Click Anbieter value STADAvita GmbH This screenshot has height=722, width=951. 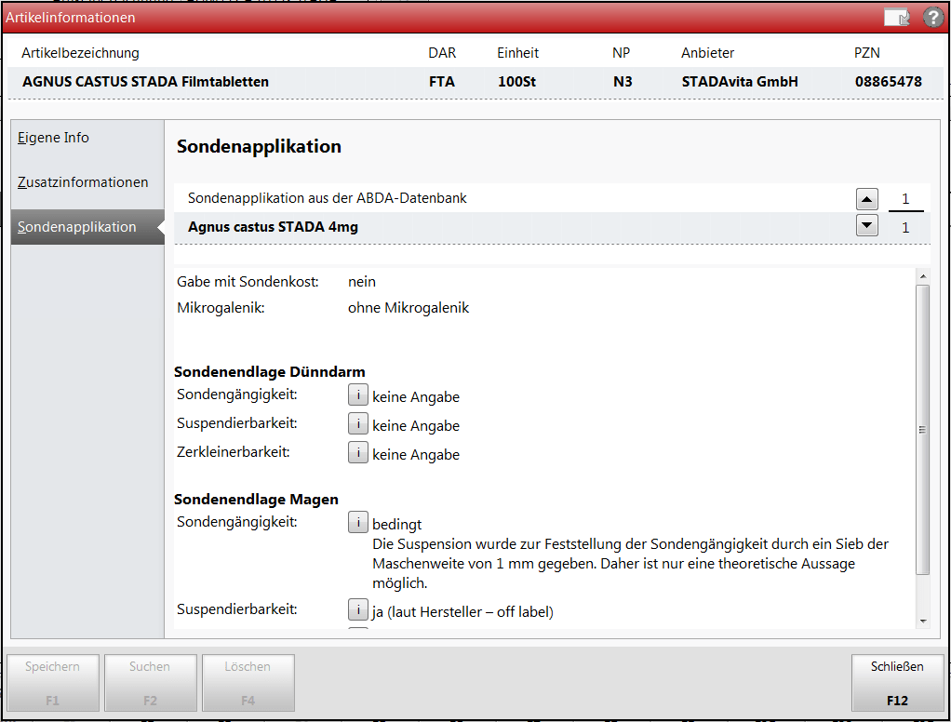pos(740,82)
